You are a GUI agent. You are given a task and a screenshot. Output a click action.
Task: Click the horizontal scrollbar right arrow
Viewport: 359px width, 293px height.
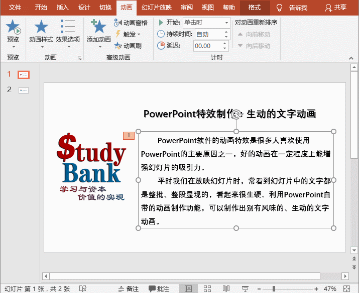[x=345, y=276]
